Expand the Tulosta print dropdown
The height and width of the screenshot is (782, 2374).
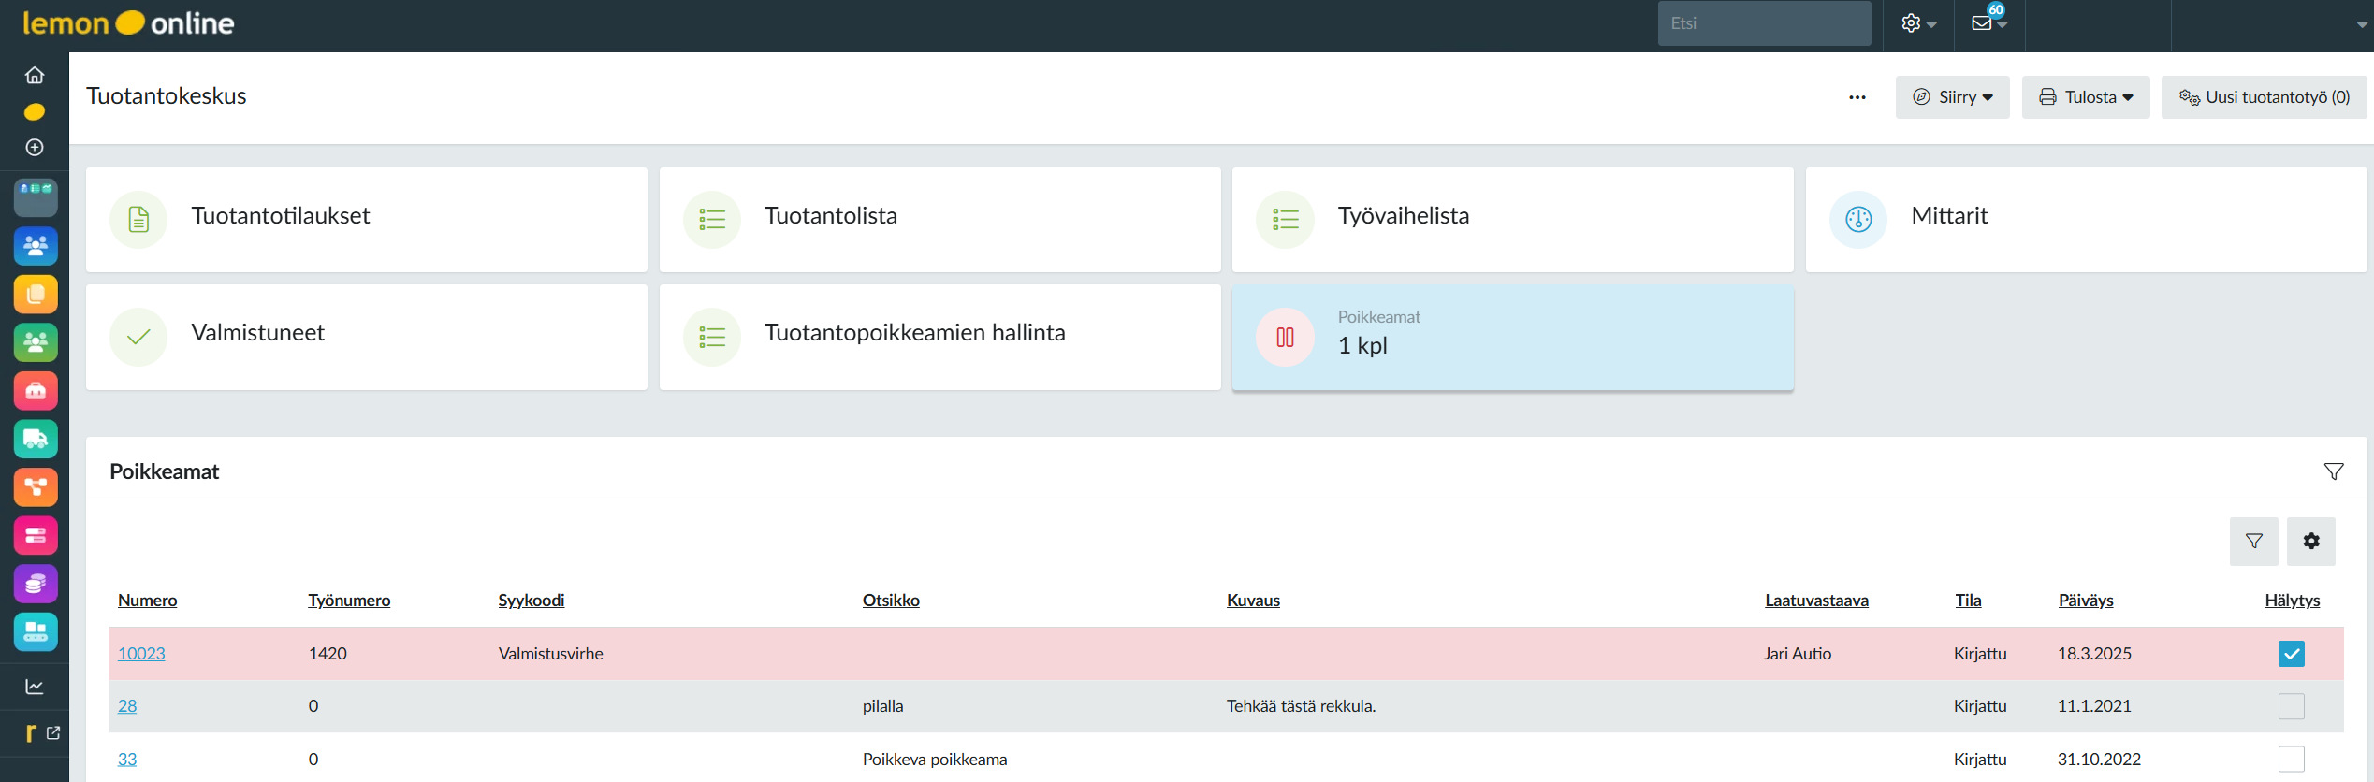pos(2085,97)
